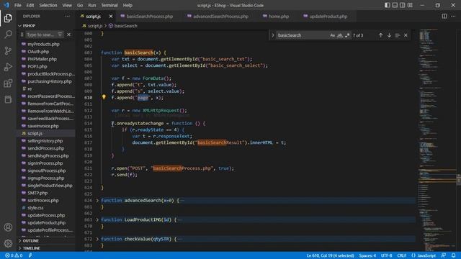
Task: Click the editor vertical scrollbar thumb
Action: 459,179
